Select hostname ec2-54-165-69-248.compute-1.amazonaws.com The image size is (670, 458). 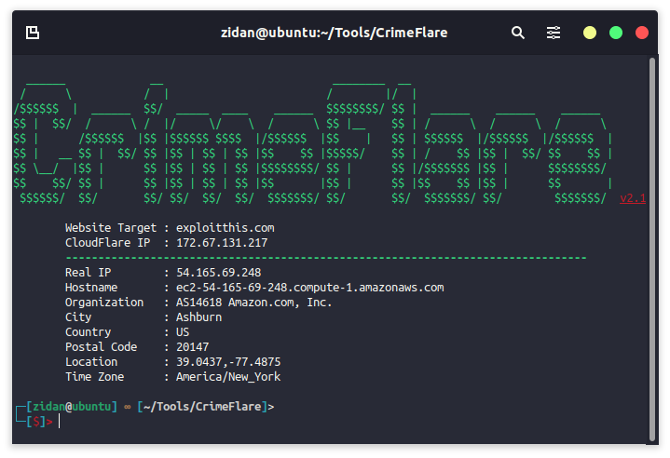(x=309, y=288)
